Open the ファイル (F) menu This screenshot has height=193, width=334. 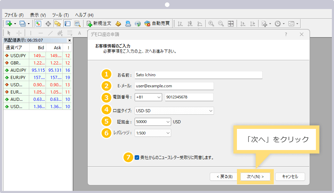click(14, 15)
